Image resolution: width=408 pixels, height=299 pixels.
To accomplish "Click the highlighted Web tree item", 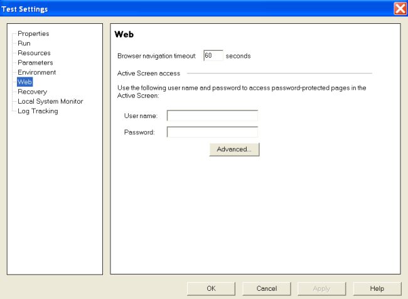I will click(24, 82).
